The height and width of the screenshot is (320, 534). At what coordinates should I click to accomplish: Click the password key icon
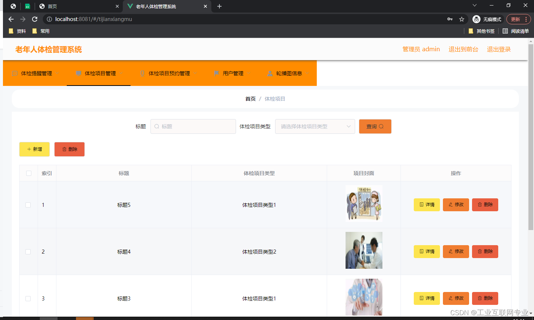[x=450, y=19]
